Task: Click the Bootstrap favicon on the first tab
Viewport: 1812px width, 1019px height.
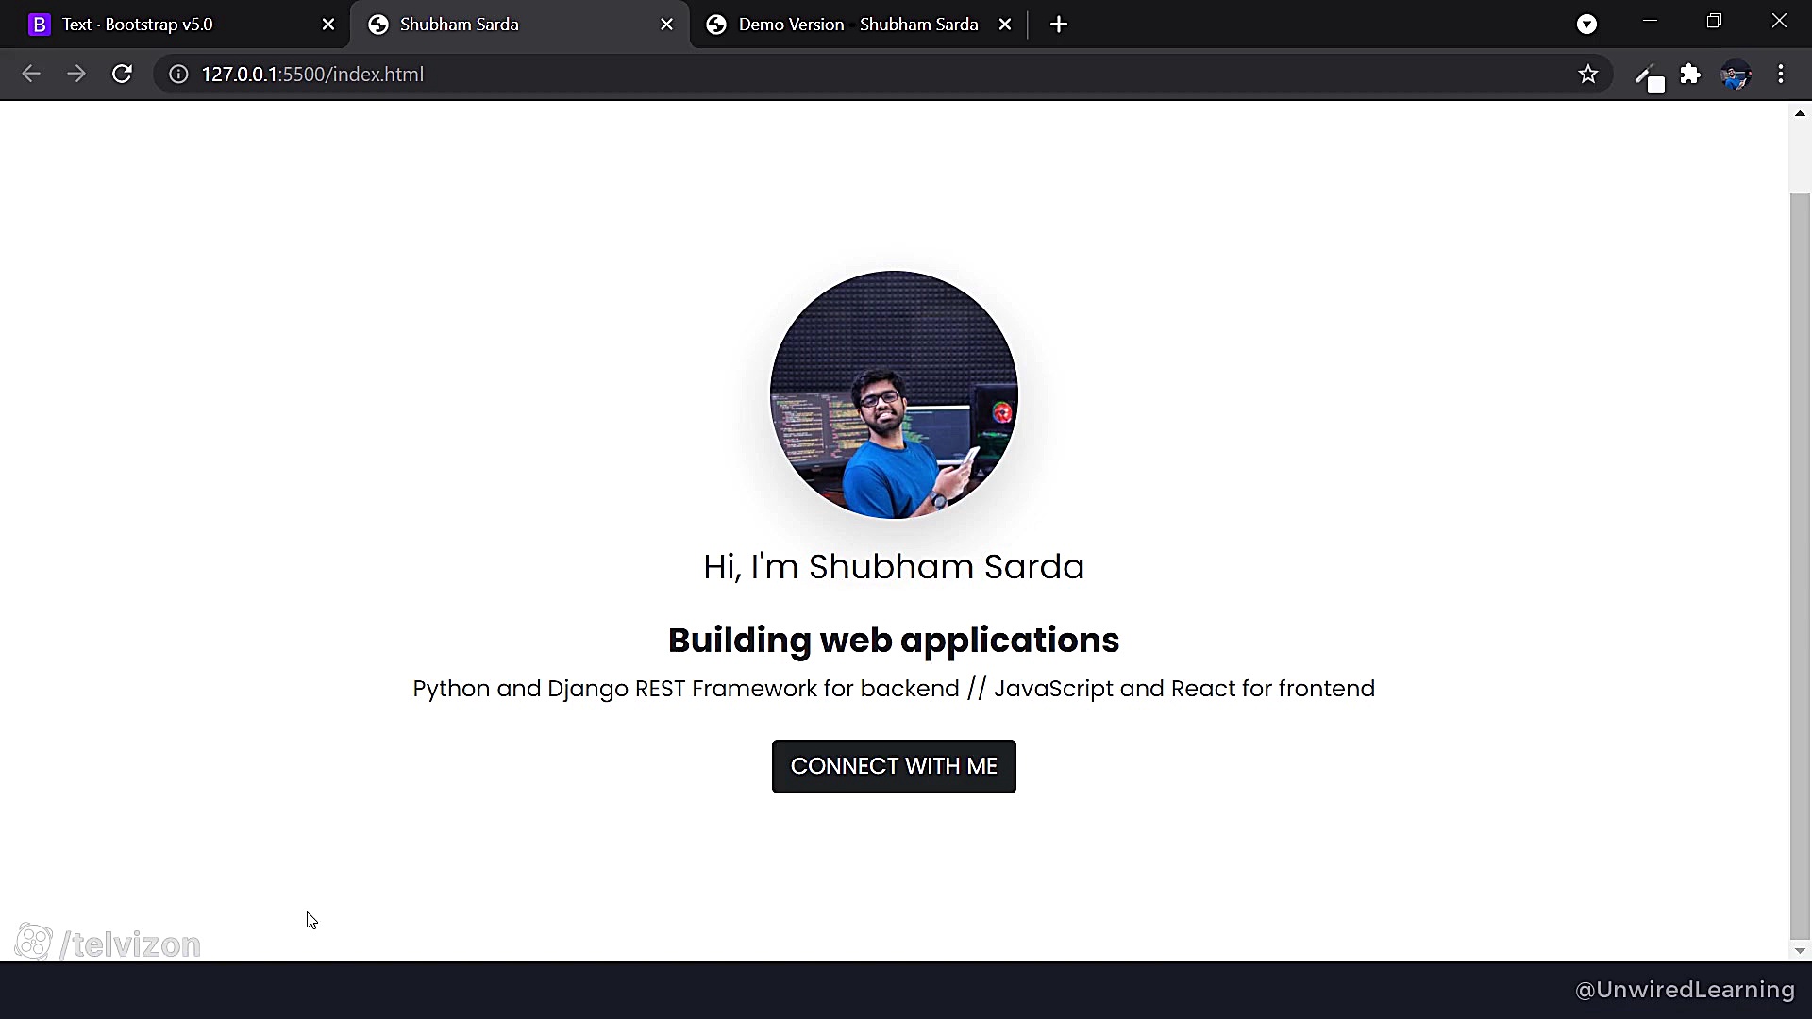Action: pos(39,24)
